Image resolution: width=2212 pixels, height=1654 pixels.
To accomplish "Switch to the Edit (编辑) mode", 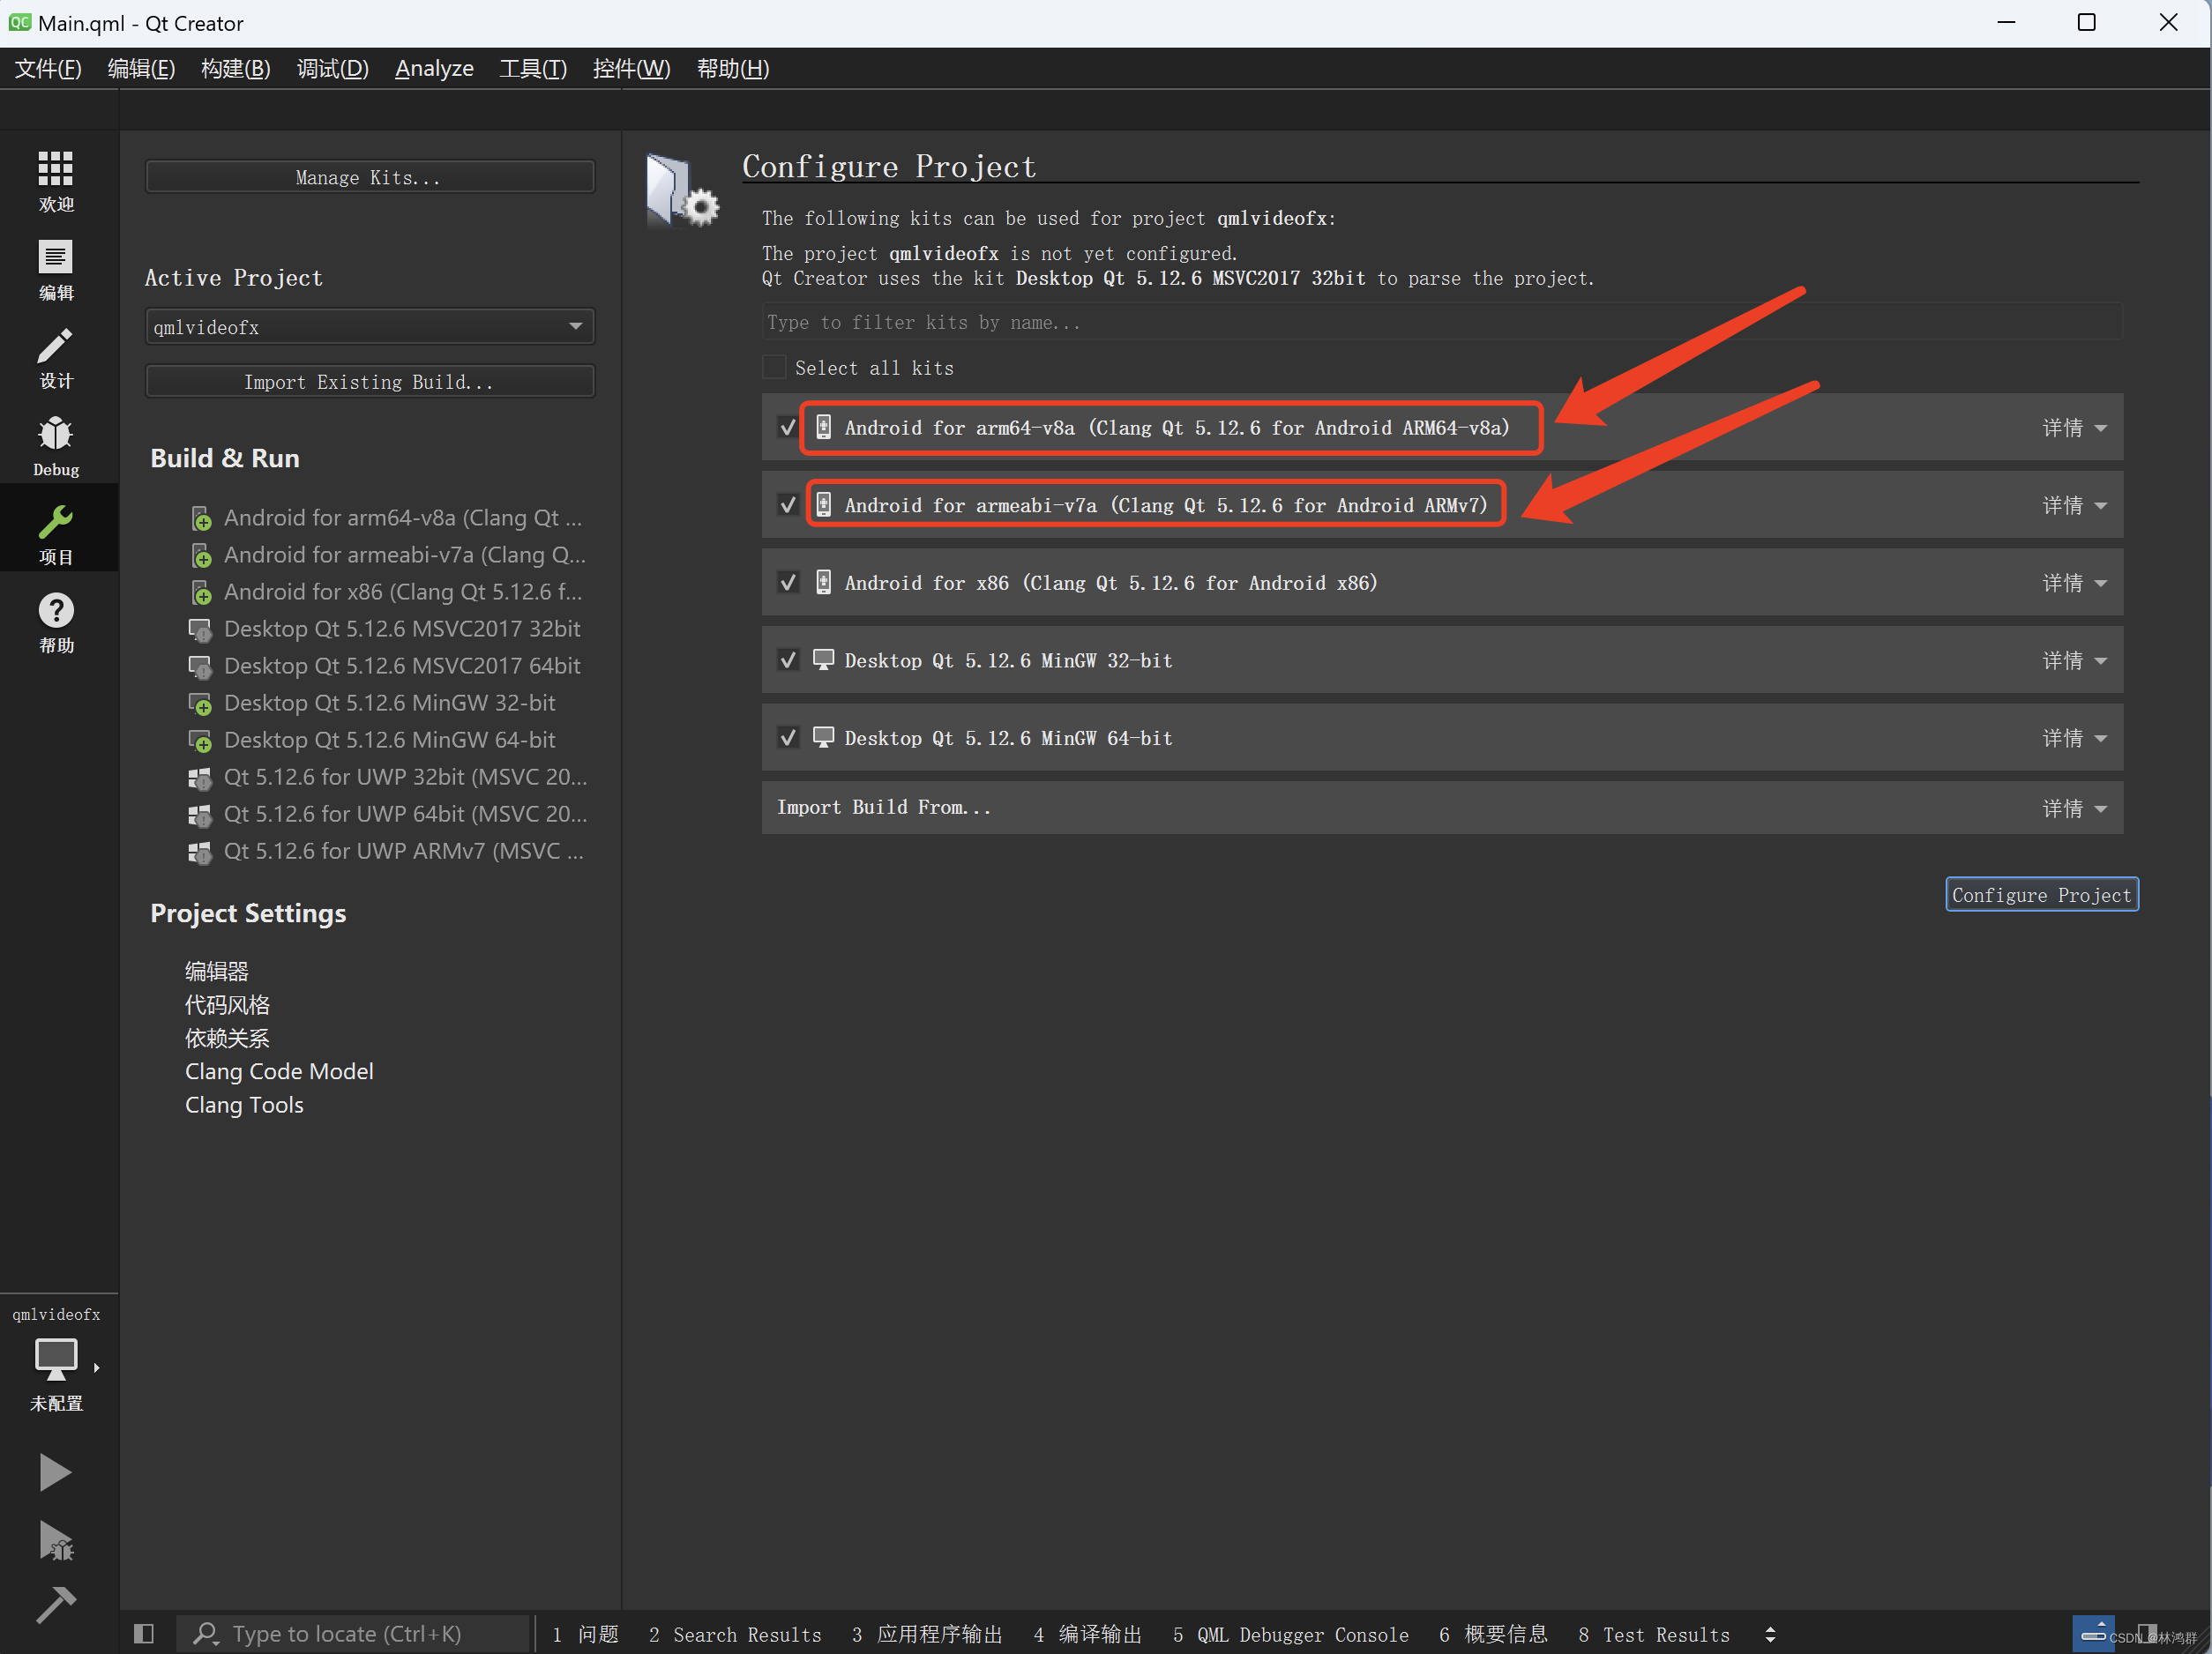I will tap(56, 270).
